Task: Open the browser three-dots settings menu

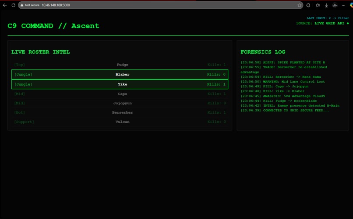Action: click(343, 5)
